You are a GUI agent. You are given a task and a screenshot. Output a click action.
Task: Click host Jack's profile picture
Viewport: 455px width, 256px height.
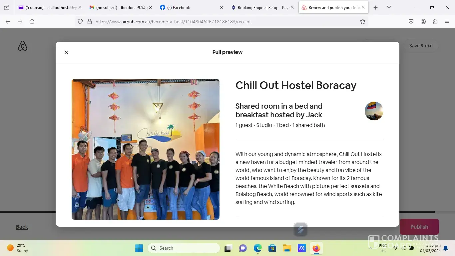coord(374,111)
